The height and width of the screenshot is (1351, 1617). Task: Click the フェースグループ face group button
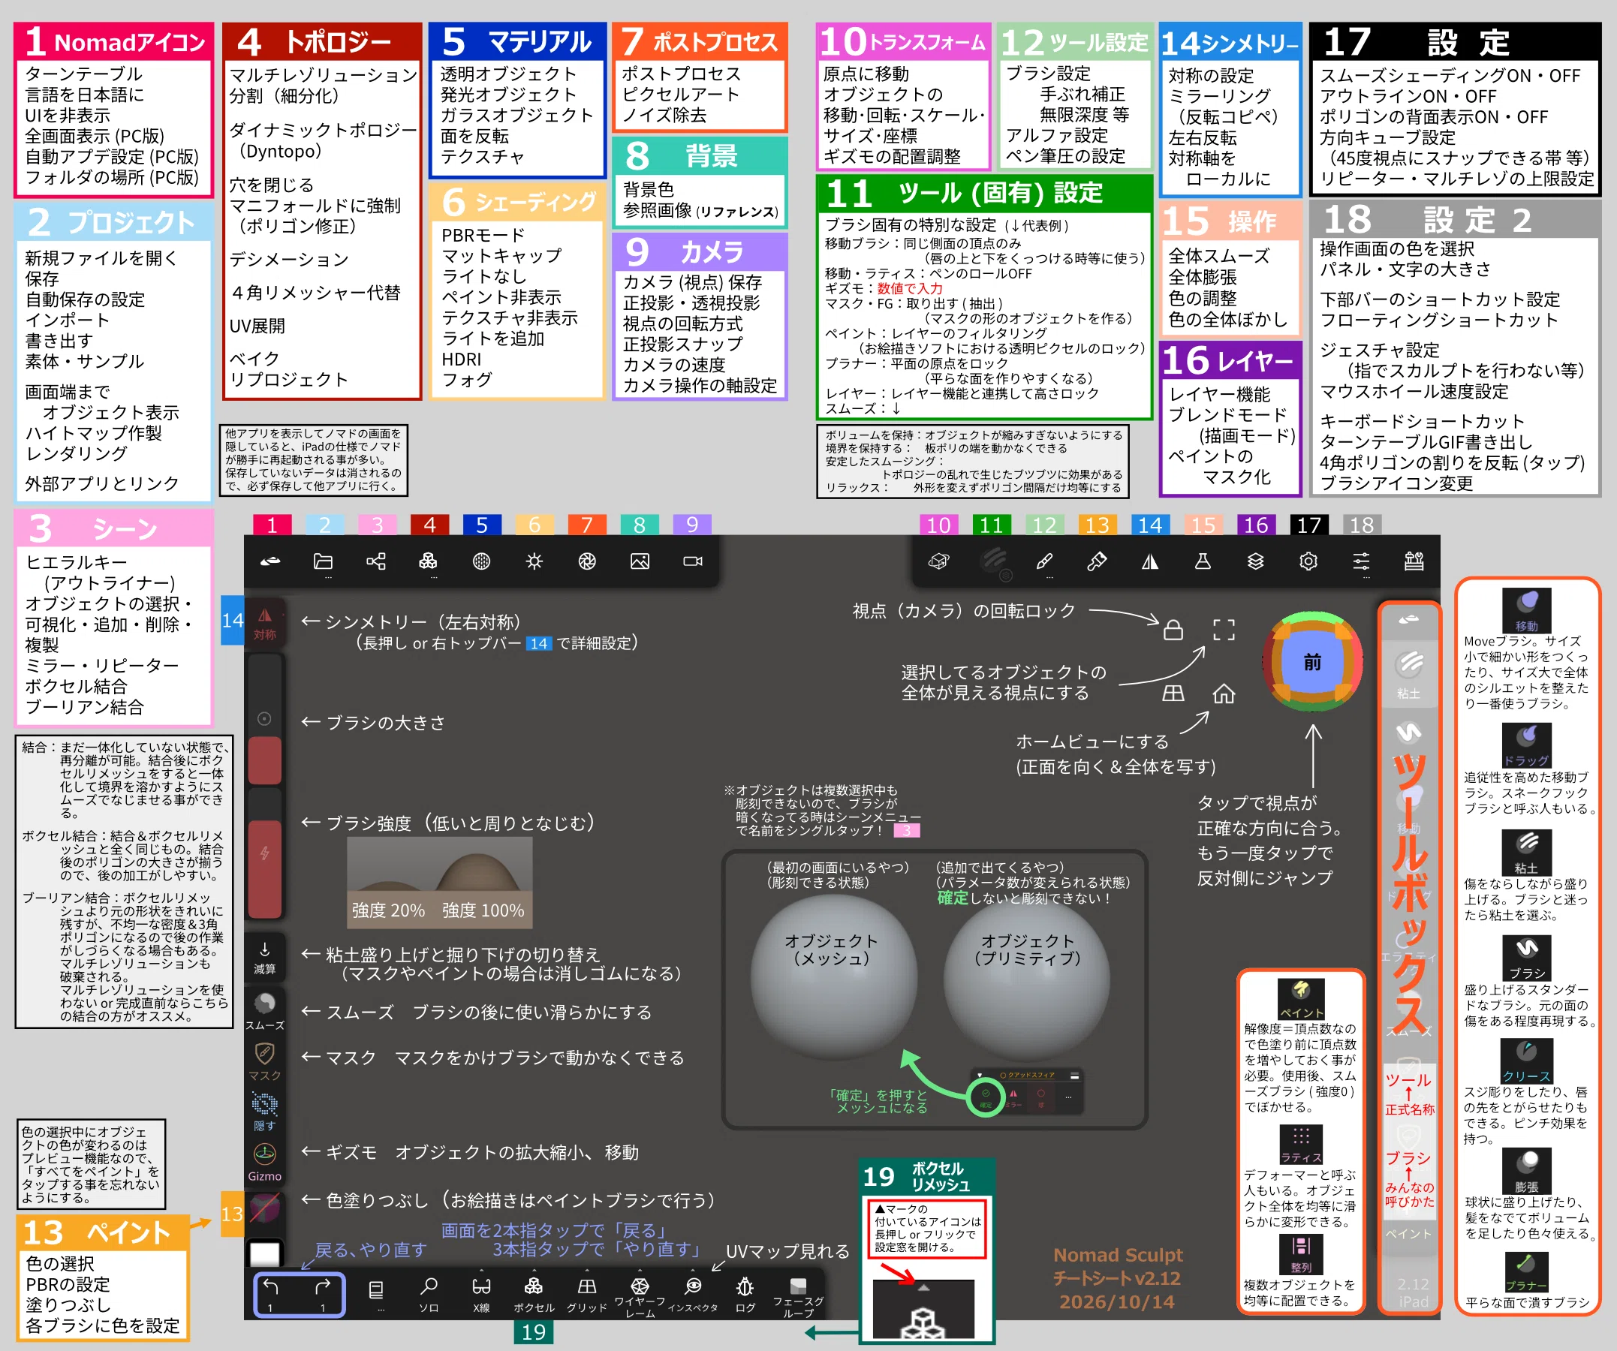tap(799, 1297)
